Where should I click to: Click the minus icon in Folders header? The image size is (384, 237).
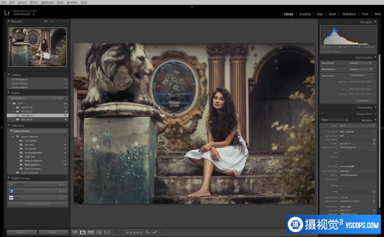(62, 93)
